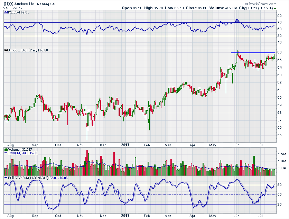The width and height of the screenshot is (289, 219).
Task: Click the 500K volume axis label
Action: tap(282, 168)
